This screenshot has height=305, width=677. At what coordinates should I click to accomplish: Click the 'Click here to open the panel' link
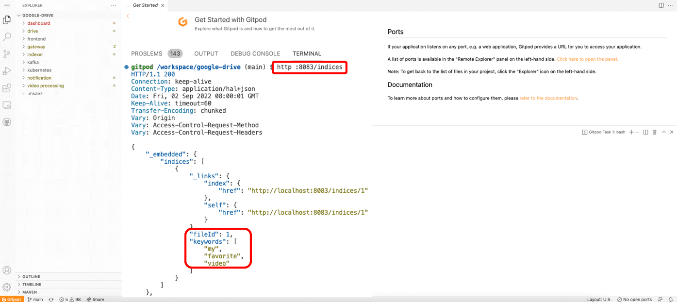pyautogui.click(x=587, y=59)
